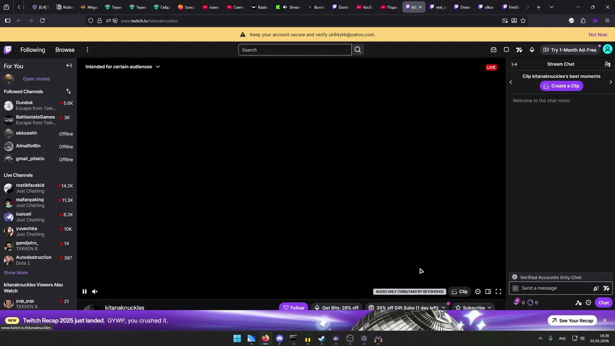Click the search magnifier button
Image resolution: width=615 pixels, height=346 pixels.
tap(357, 50)
